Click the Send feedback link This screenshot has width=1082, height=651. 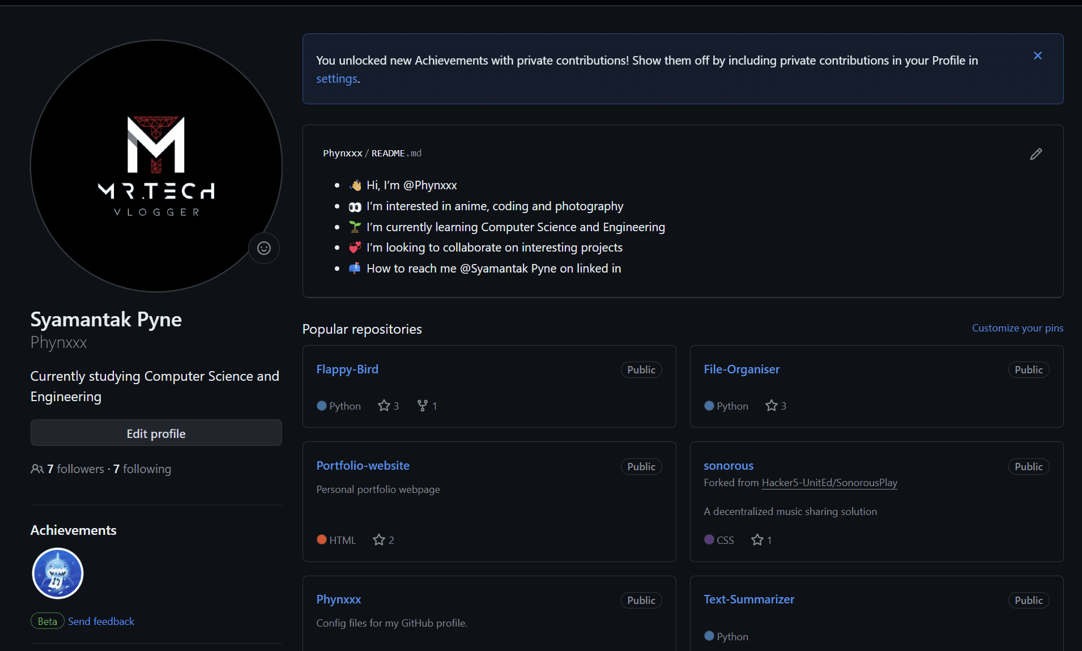click(x=101, y=621)
